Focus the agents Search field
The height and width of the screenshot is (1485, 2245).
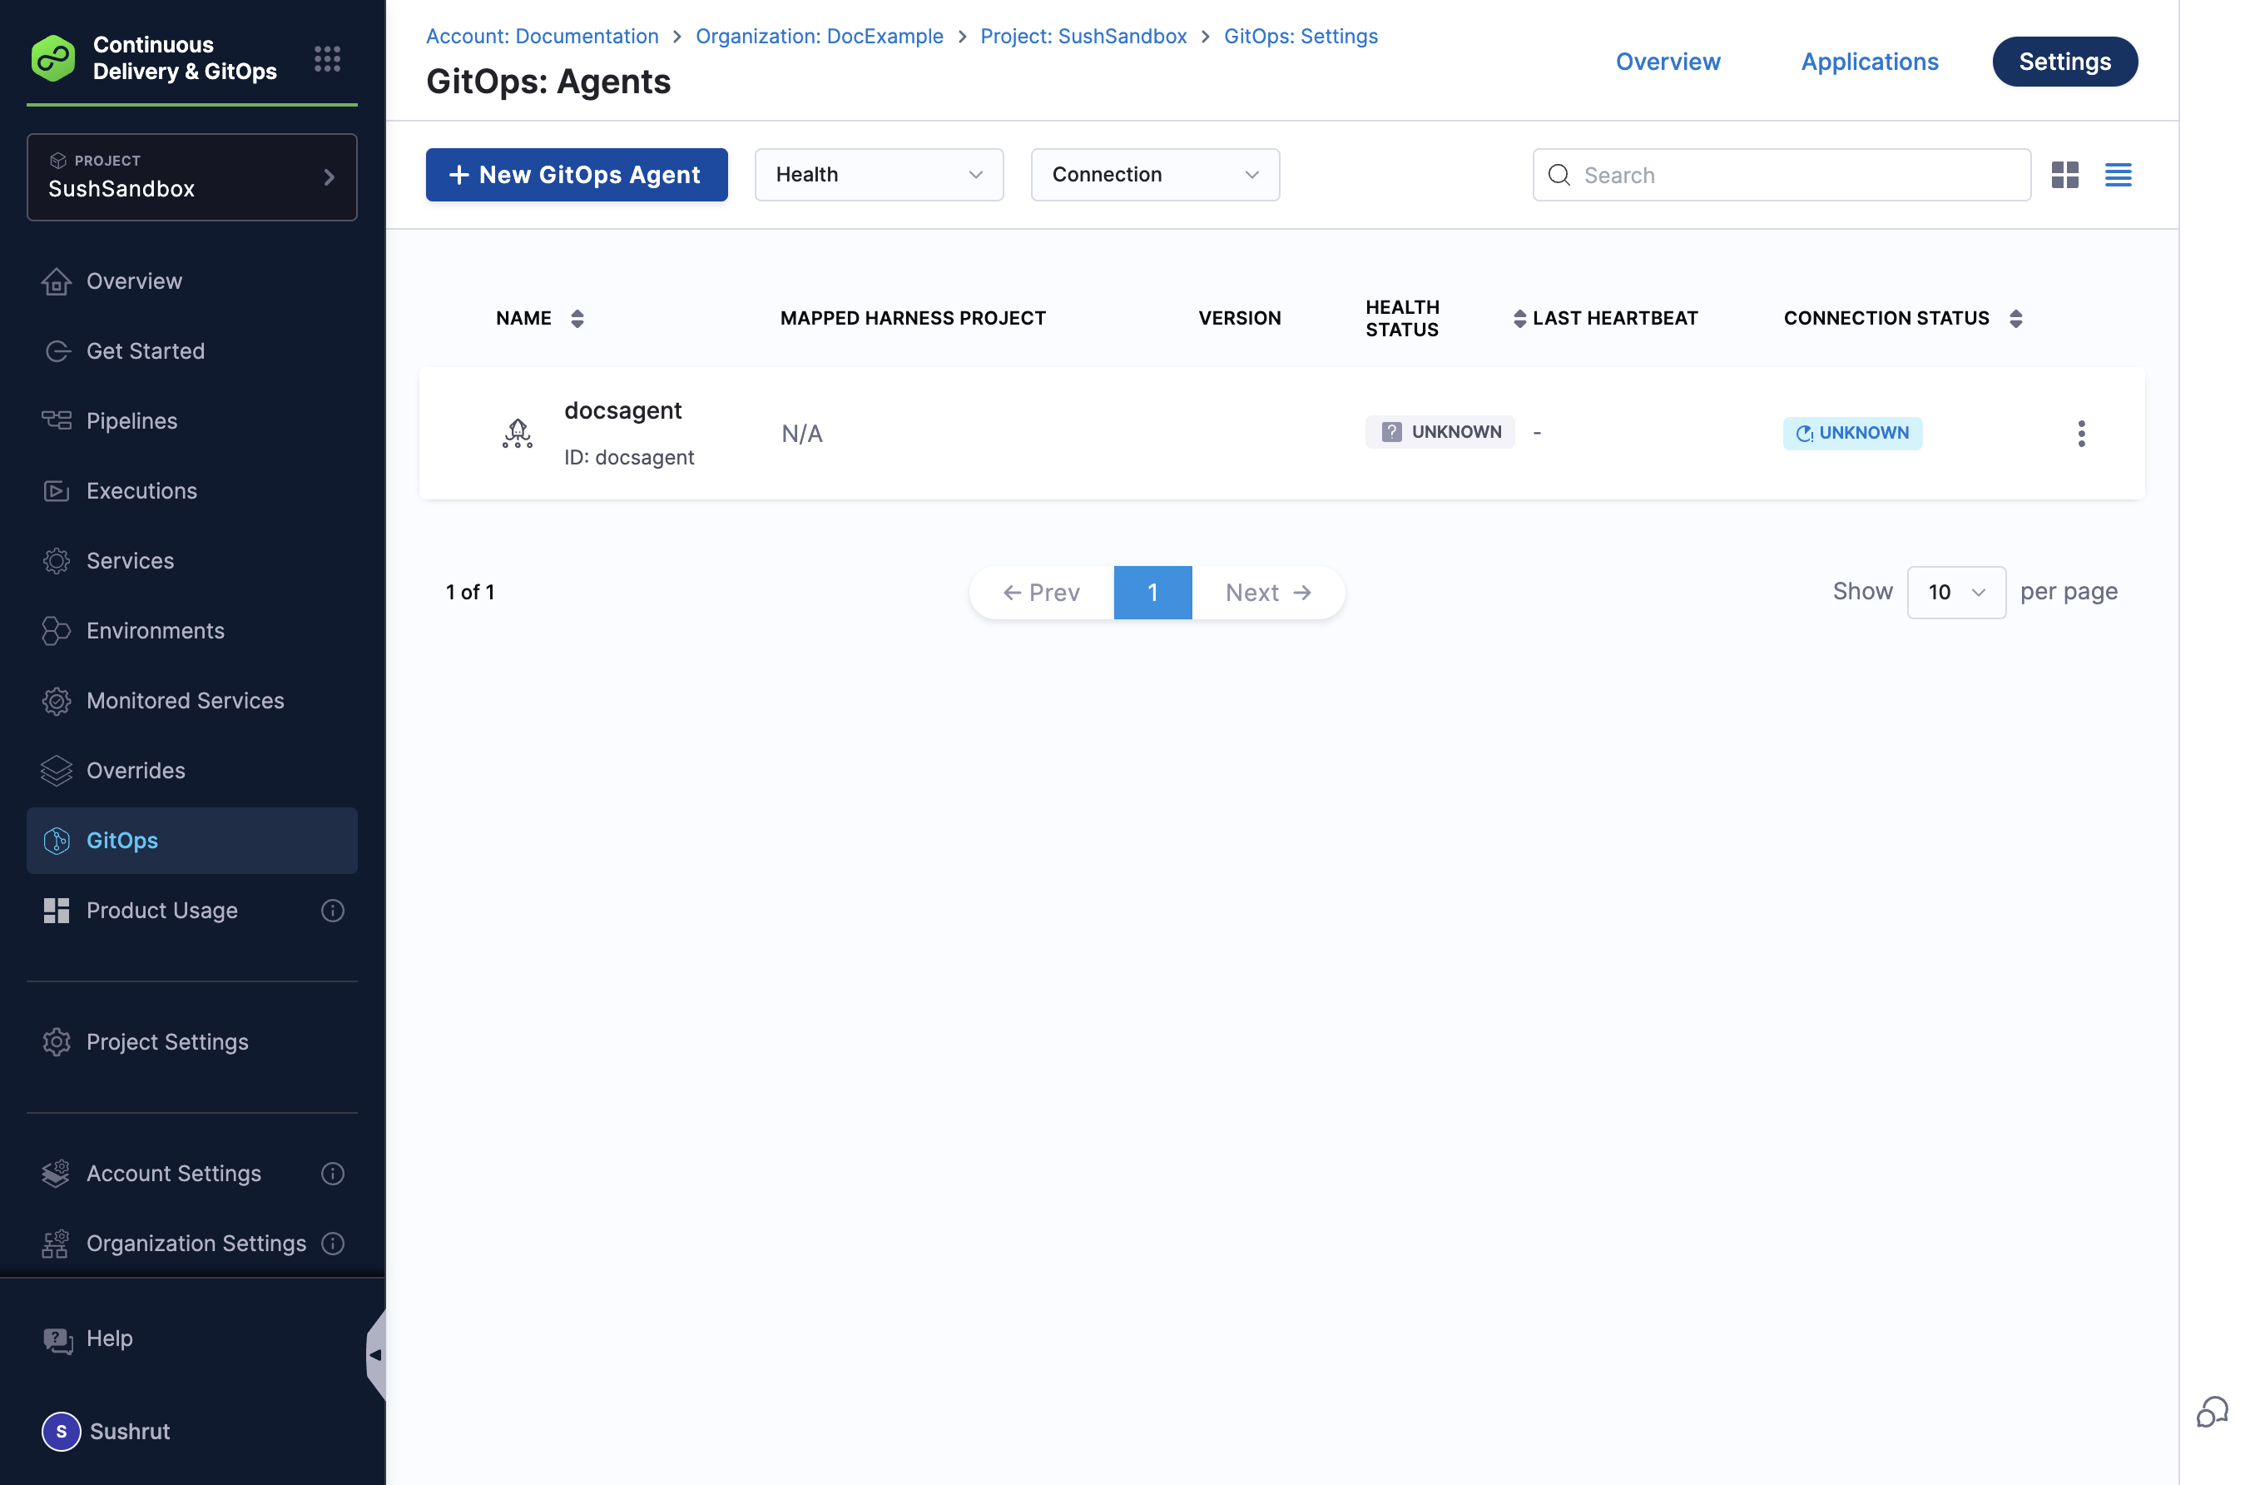(x=1782, y=175)
